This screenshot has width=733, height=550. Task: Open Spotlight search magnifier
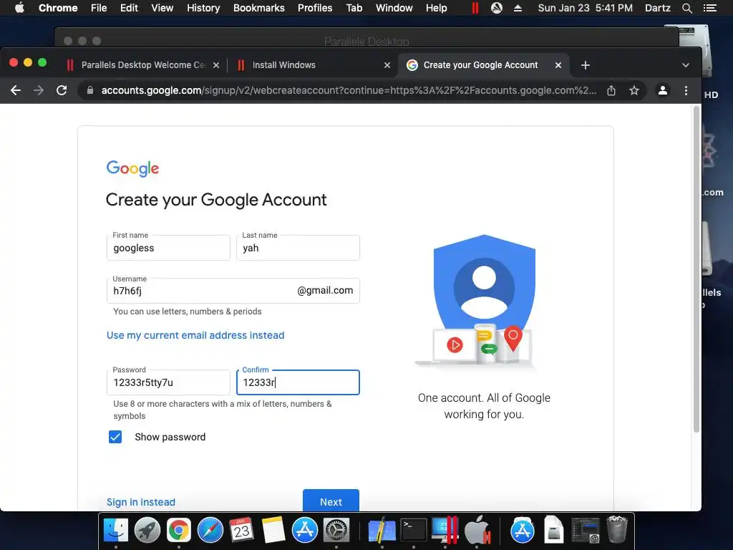(x=686, y=8)
